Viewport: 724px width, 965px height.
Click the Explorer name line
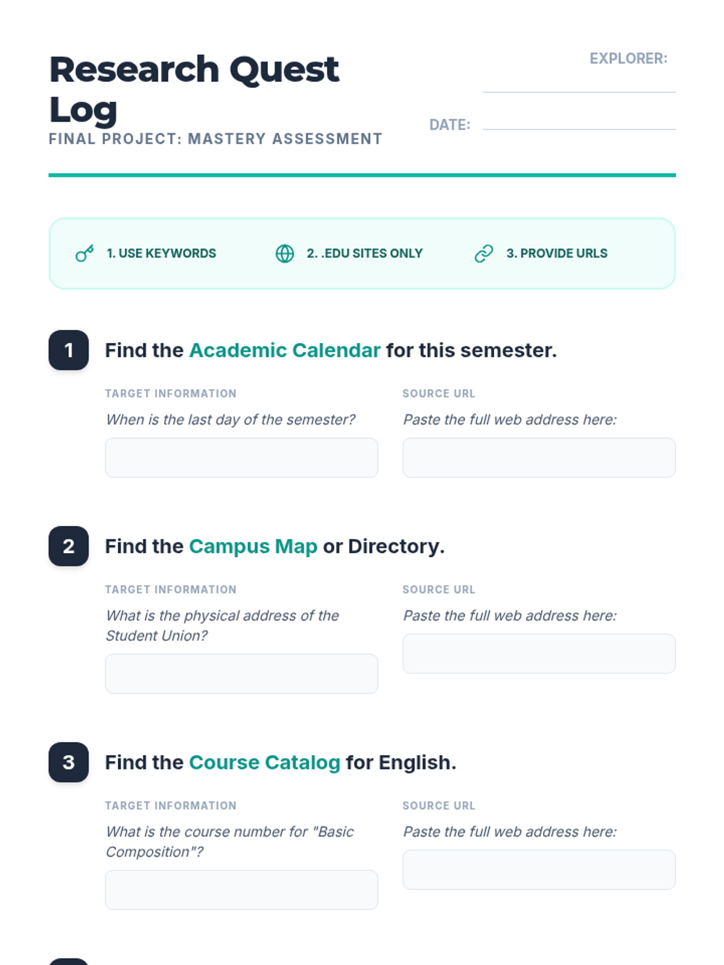(579, 84)
